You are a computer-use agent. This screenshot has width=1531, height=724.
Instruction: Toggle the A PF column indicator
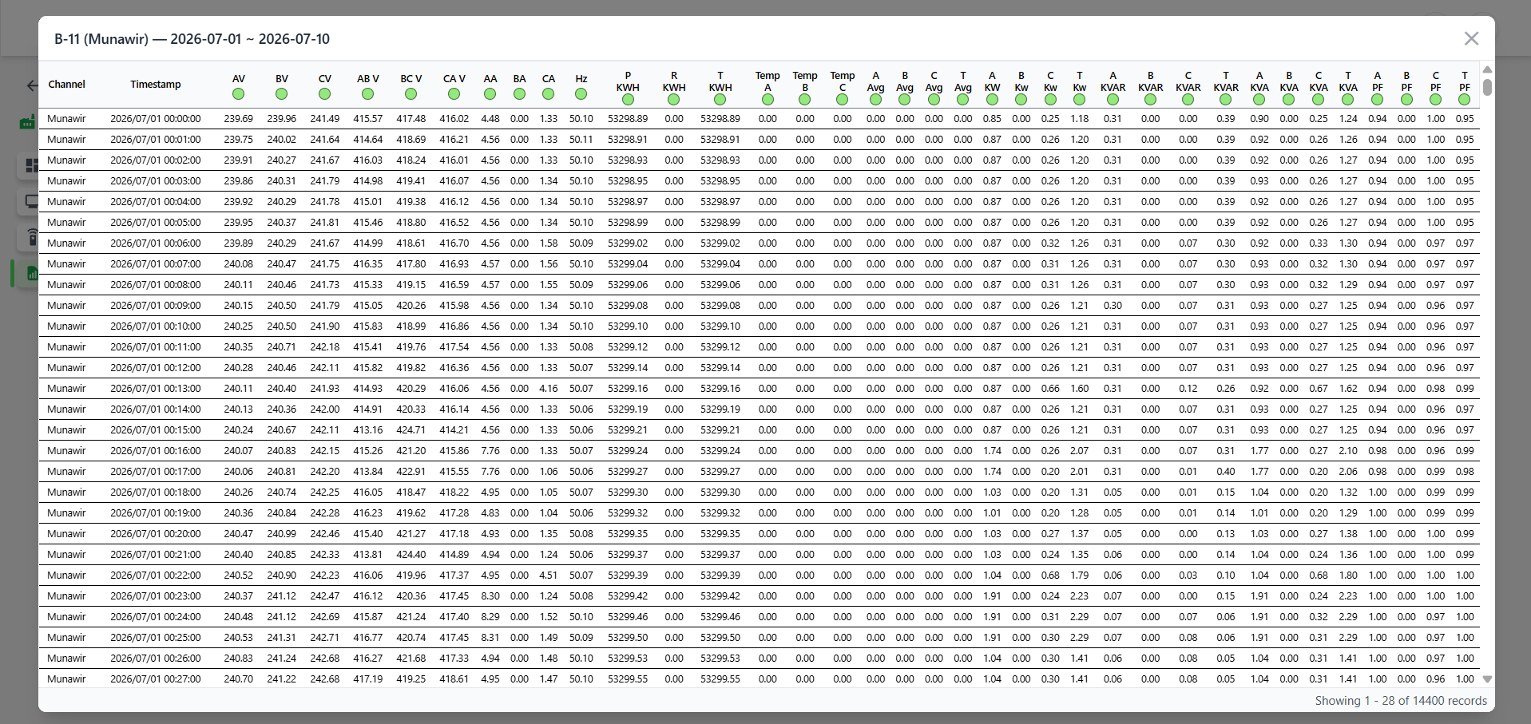pyautogui.click(x=1377, y=100)
